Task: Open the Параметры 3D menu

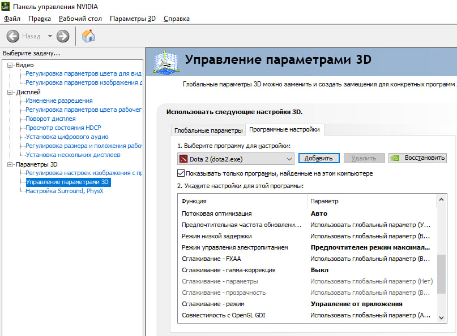Action: [x=133, y=19]
